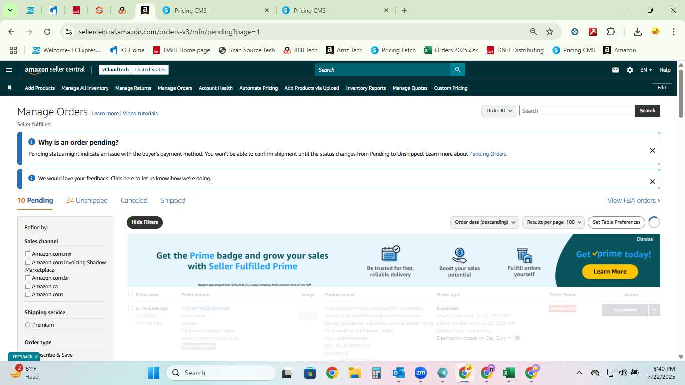Reload the page with browser refresh icon
685x385 pixels.
[x=47, y=32]
